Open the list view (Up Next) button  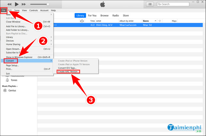pyautogui.click(x=150, y=4)
